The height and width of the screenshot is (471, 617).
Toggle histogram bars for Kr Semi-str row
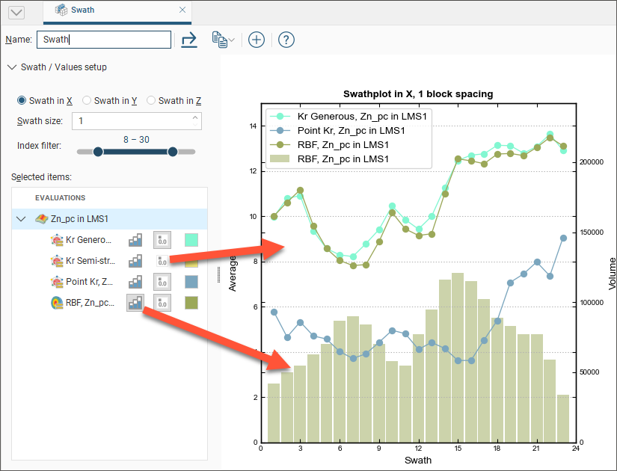[135, 261]
